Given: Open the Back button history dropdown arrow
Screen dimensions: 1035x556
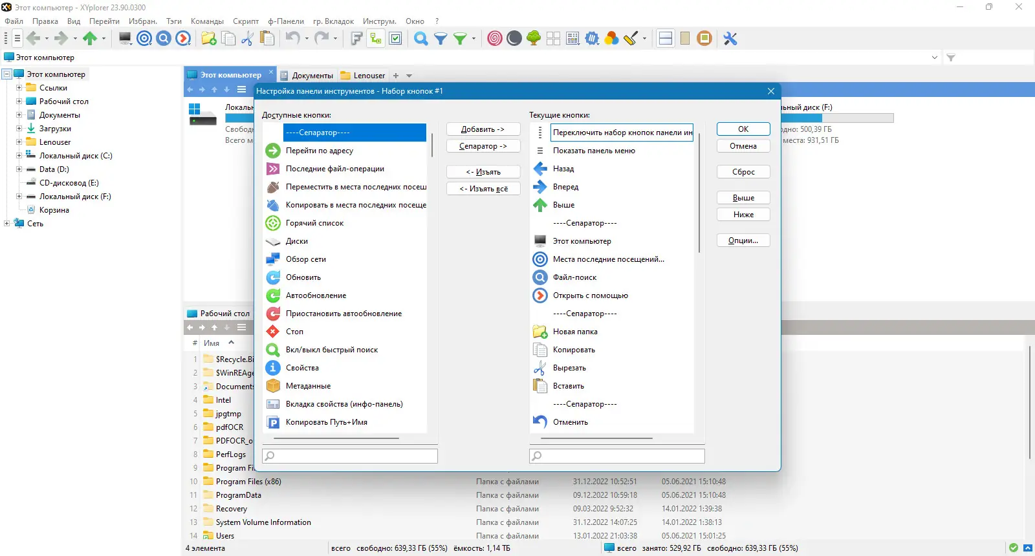Looking at the screenshot, I should tap(47, 39).
